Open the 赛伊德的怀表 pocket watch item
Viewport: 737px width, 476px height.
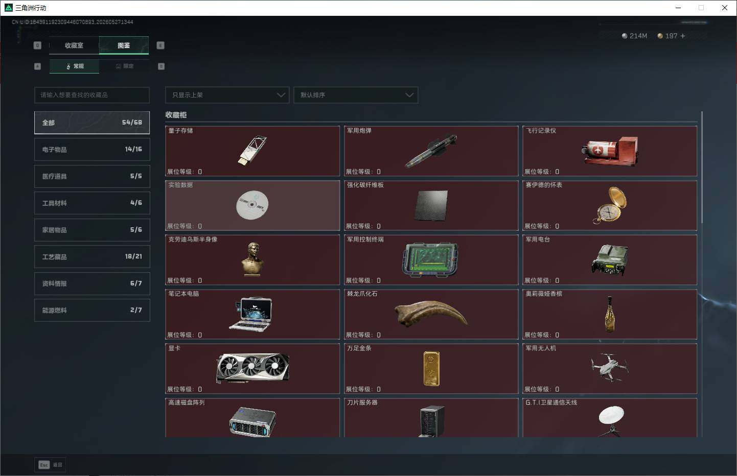[x=610, y=205]
